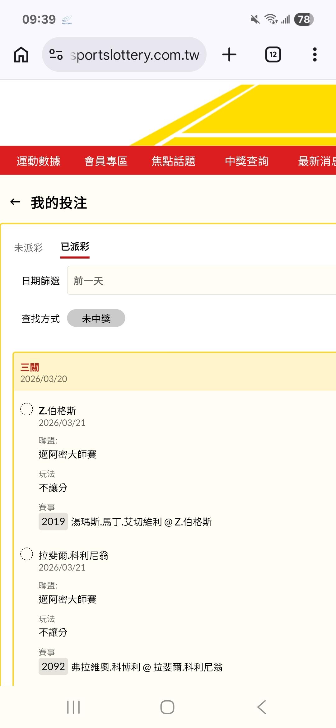Open 會員專區 in the red menu

106,161
